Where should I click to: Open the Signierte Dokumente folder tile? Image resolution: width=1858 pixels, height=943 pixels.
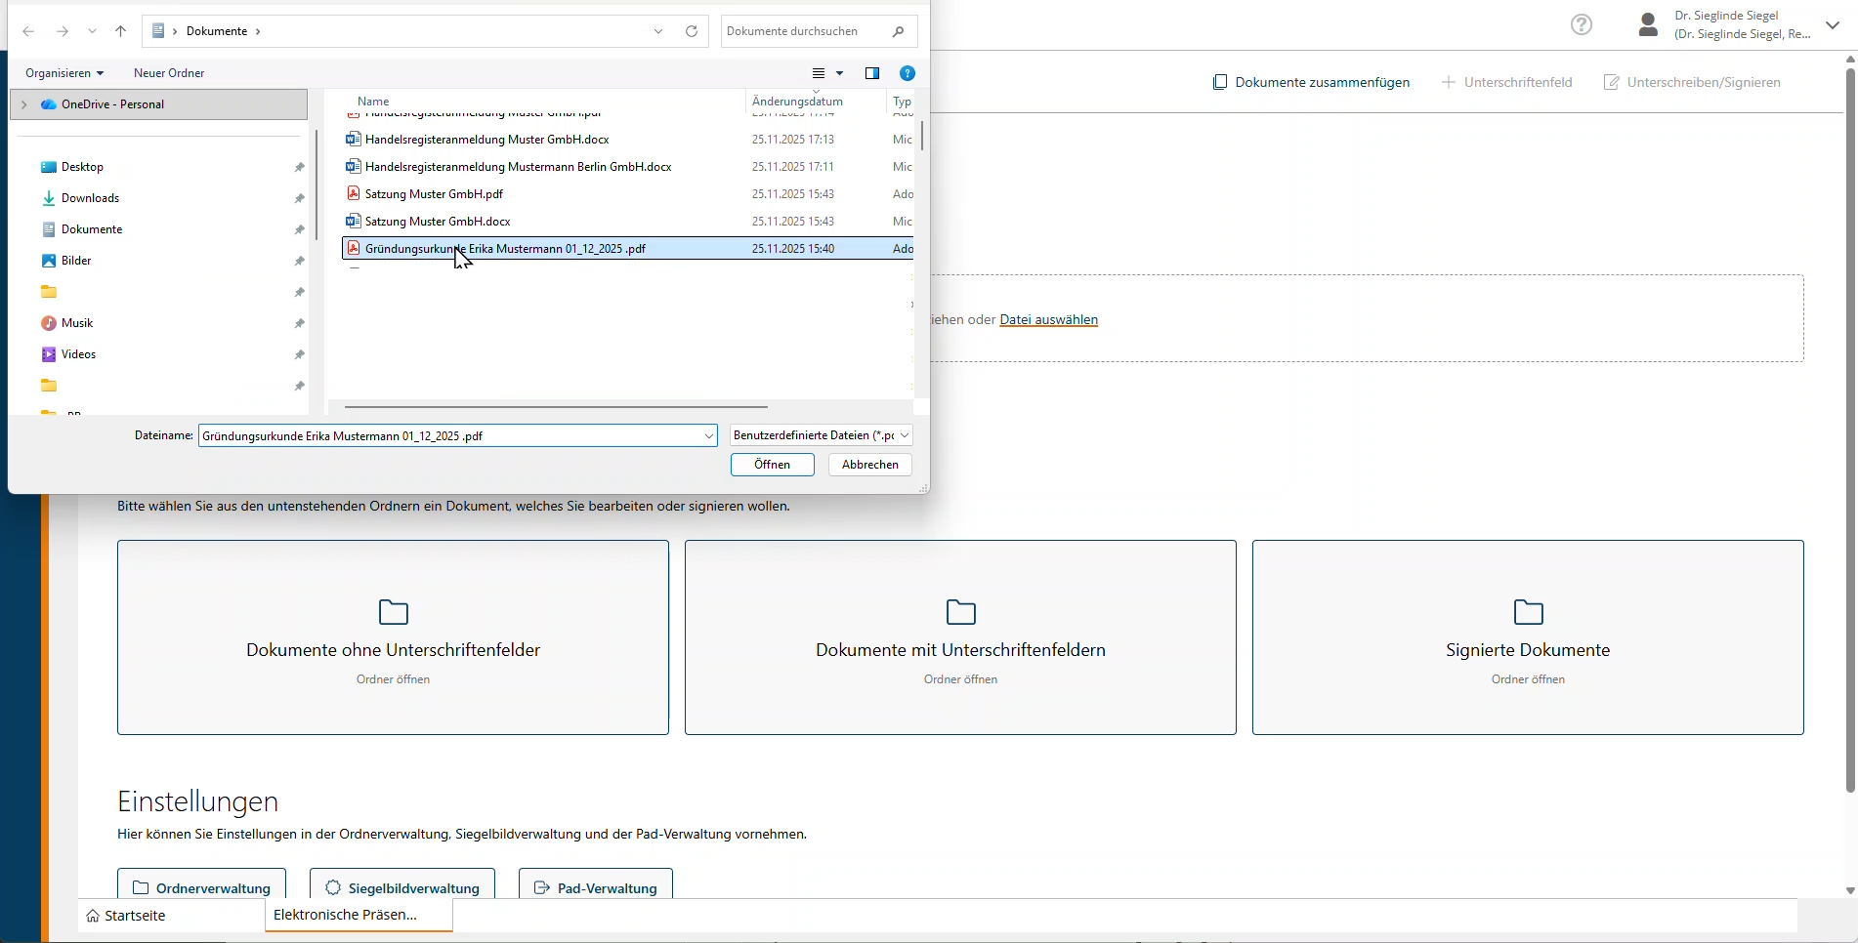point(1528,636)
